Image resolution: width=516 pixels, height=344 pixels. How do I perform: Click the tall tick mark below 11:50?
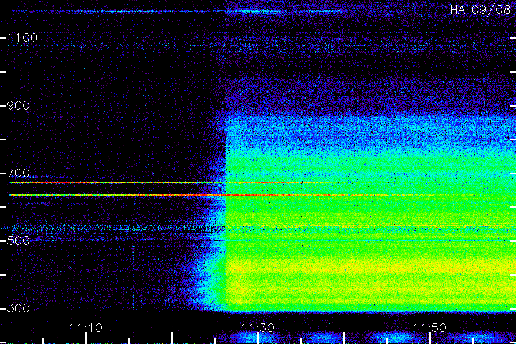click(x=430, y=338)
